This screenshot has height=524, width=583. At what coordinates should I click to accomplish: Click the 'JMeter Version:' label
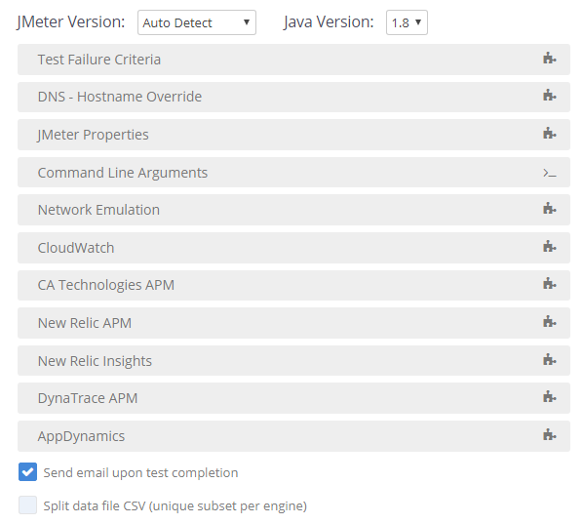pyautogui.click(x=70, y=22)
